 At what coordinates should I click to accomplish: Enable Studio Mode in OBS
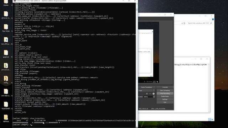[x=165, y=96]
